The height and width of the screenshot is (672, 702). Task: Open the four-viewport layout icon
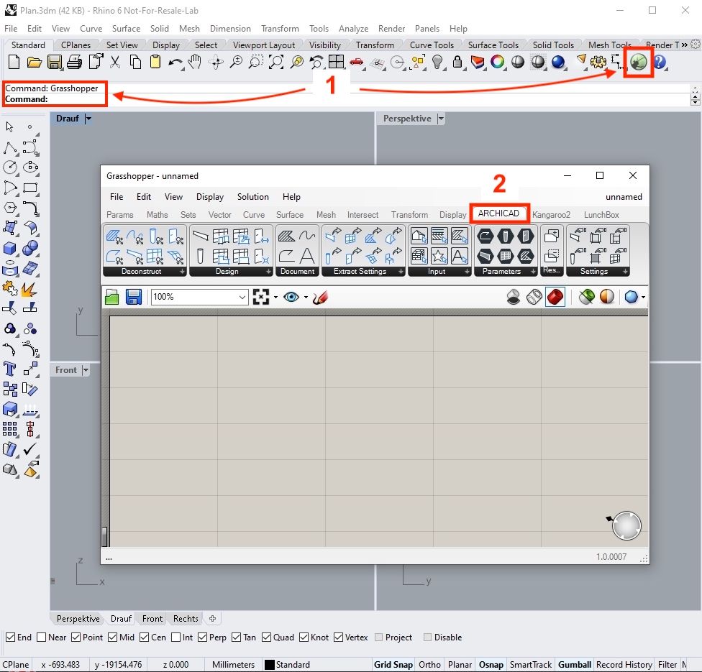[x=336, y=62]
